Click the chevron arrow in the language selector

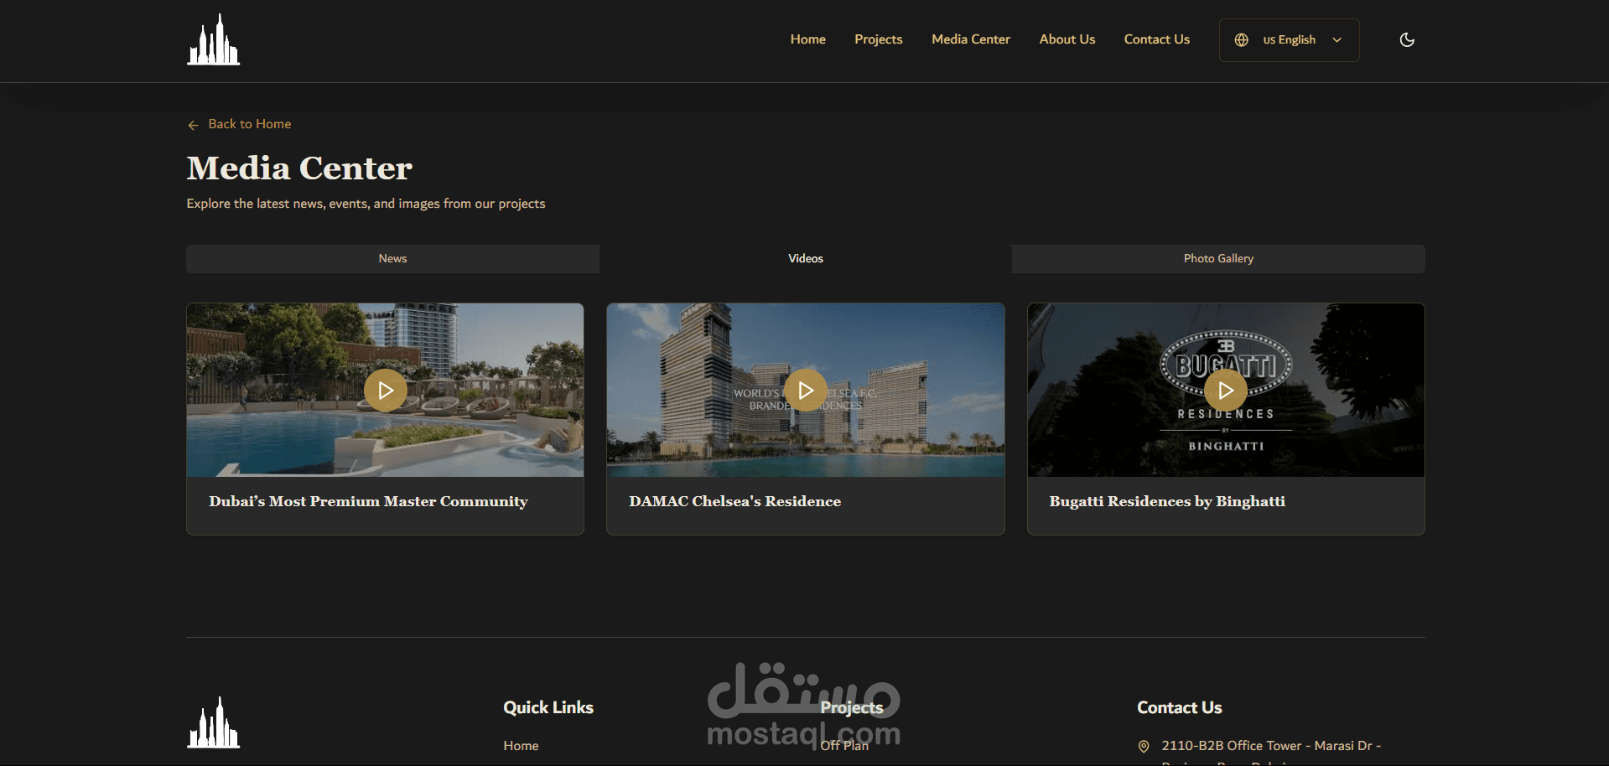[1337, 39]
